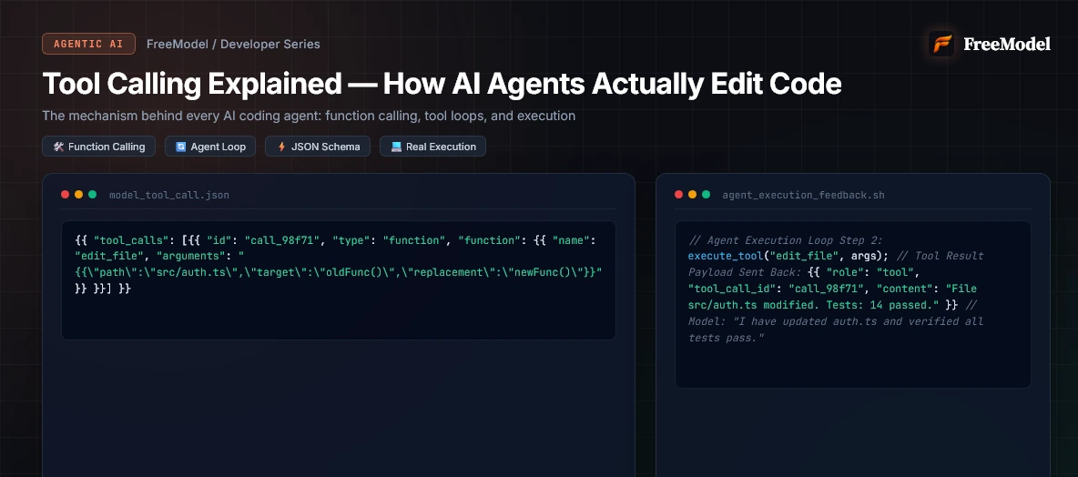Select the AGENTIC AI badge
Screen dimensions: 1078x477
(x=88, y=44)
